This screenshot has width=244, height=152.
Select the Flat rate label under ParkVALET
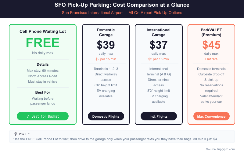point(211,59)
